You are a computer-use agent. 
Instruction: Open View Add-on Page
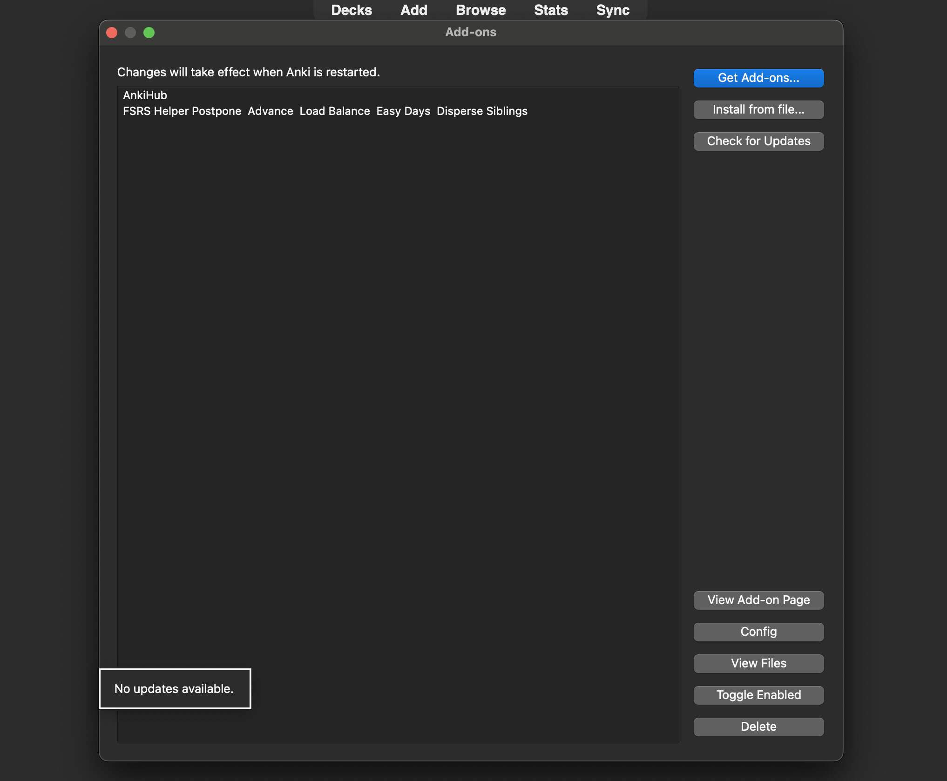click(x=758, y=600)
